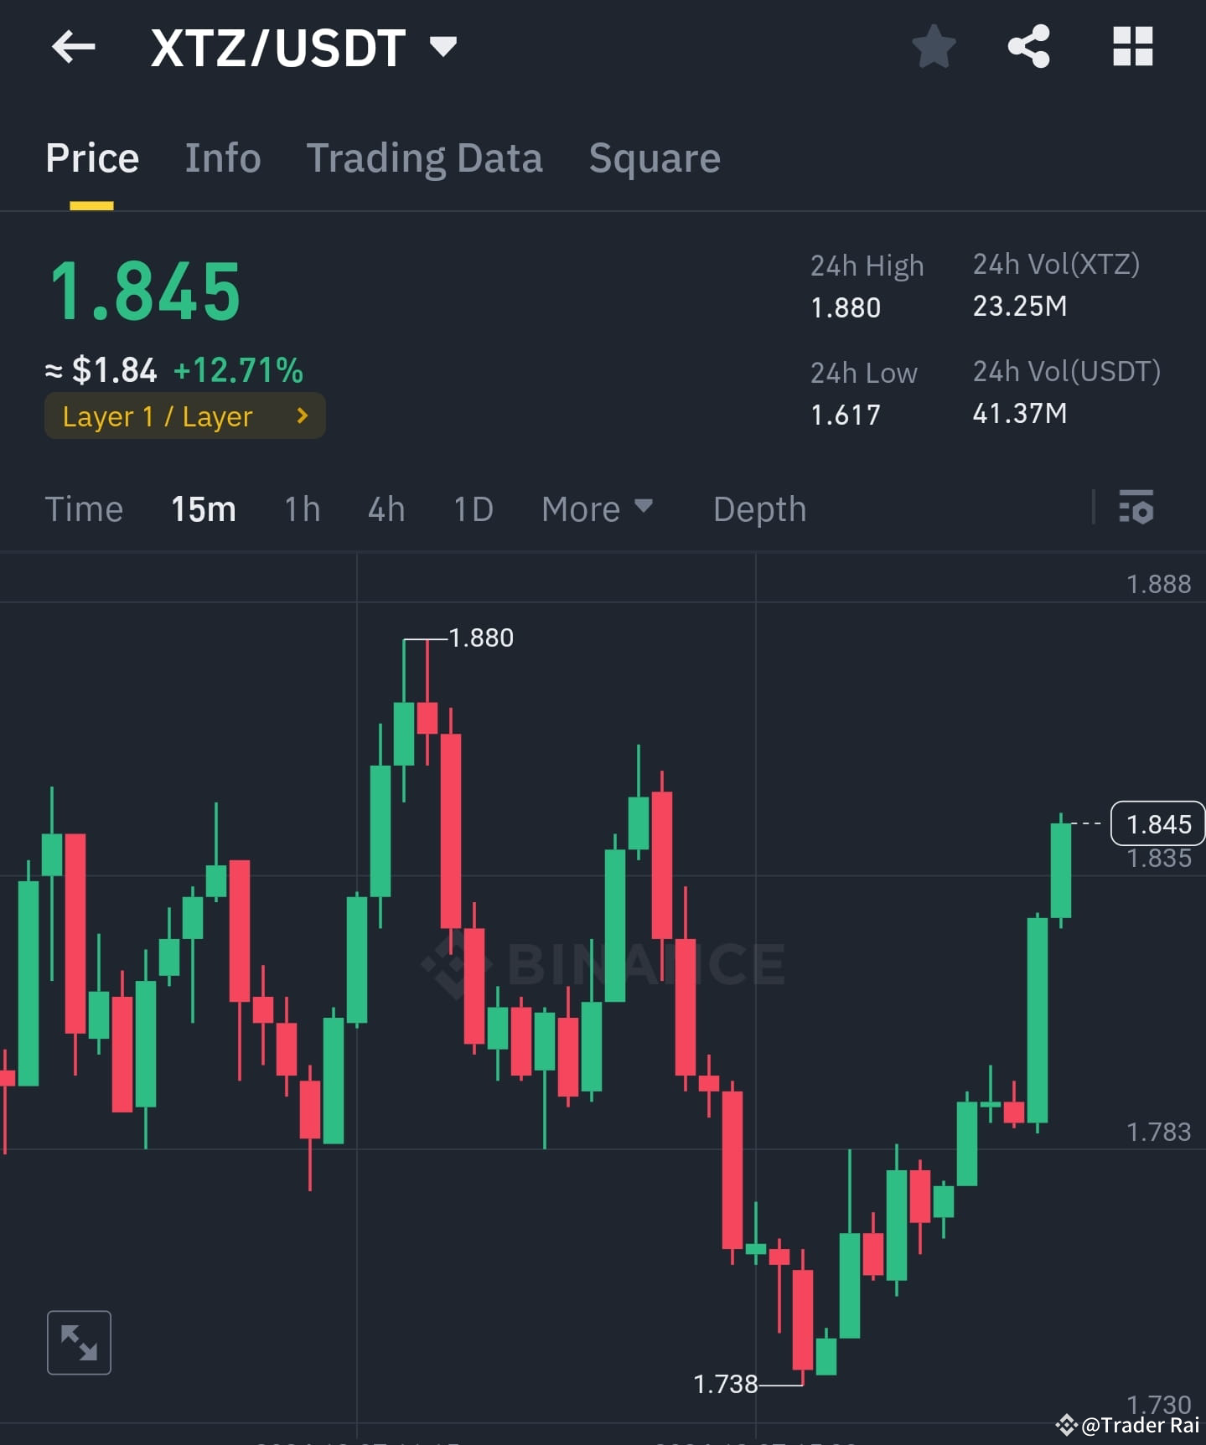Switch the chart to 1h candles
Image resolution: width=1206 pixels, height=1445 pixels.
click(301, 508)
